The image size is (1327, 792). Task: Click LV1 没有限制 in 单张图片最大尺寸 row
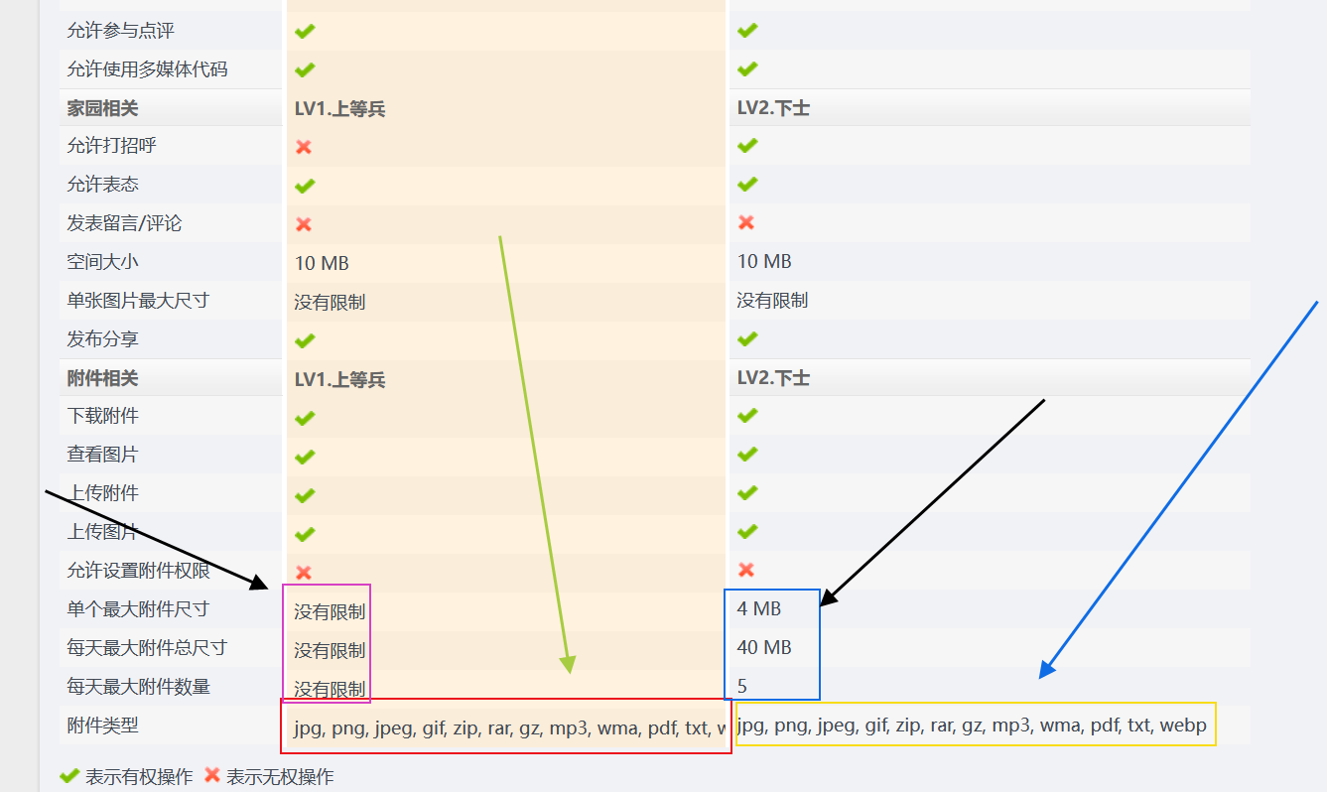(330, 302)
